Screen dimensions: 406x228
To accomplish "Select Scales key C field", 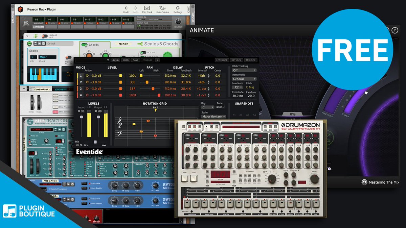I will point(33,57).
